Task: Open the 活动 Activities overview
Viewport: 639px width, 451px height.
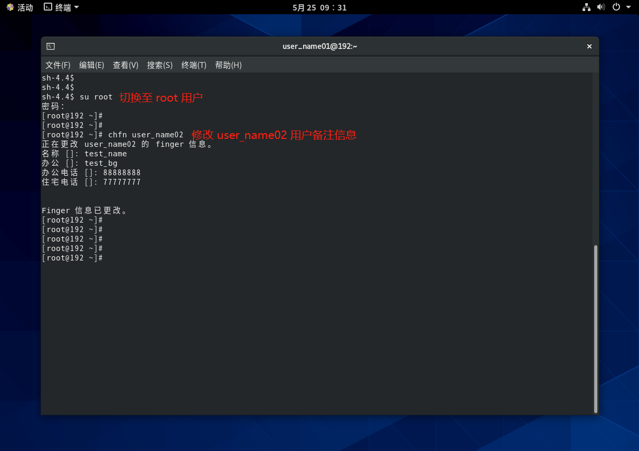Action: (x=25, y=7)
